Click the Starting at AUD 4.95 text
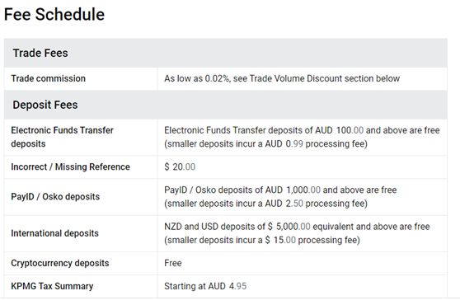The height and width of the screenshot is (300, 460). (x=205, y=286)
